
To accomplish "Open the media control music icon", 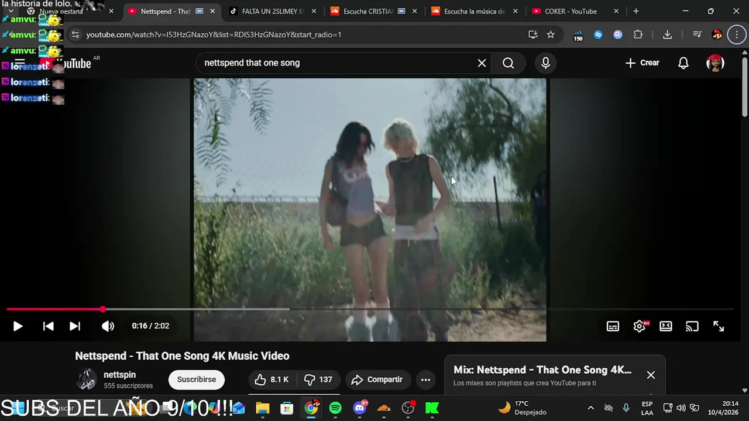I will click(697, 34).
